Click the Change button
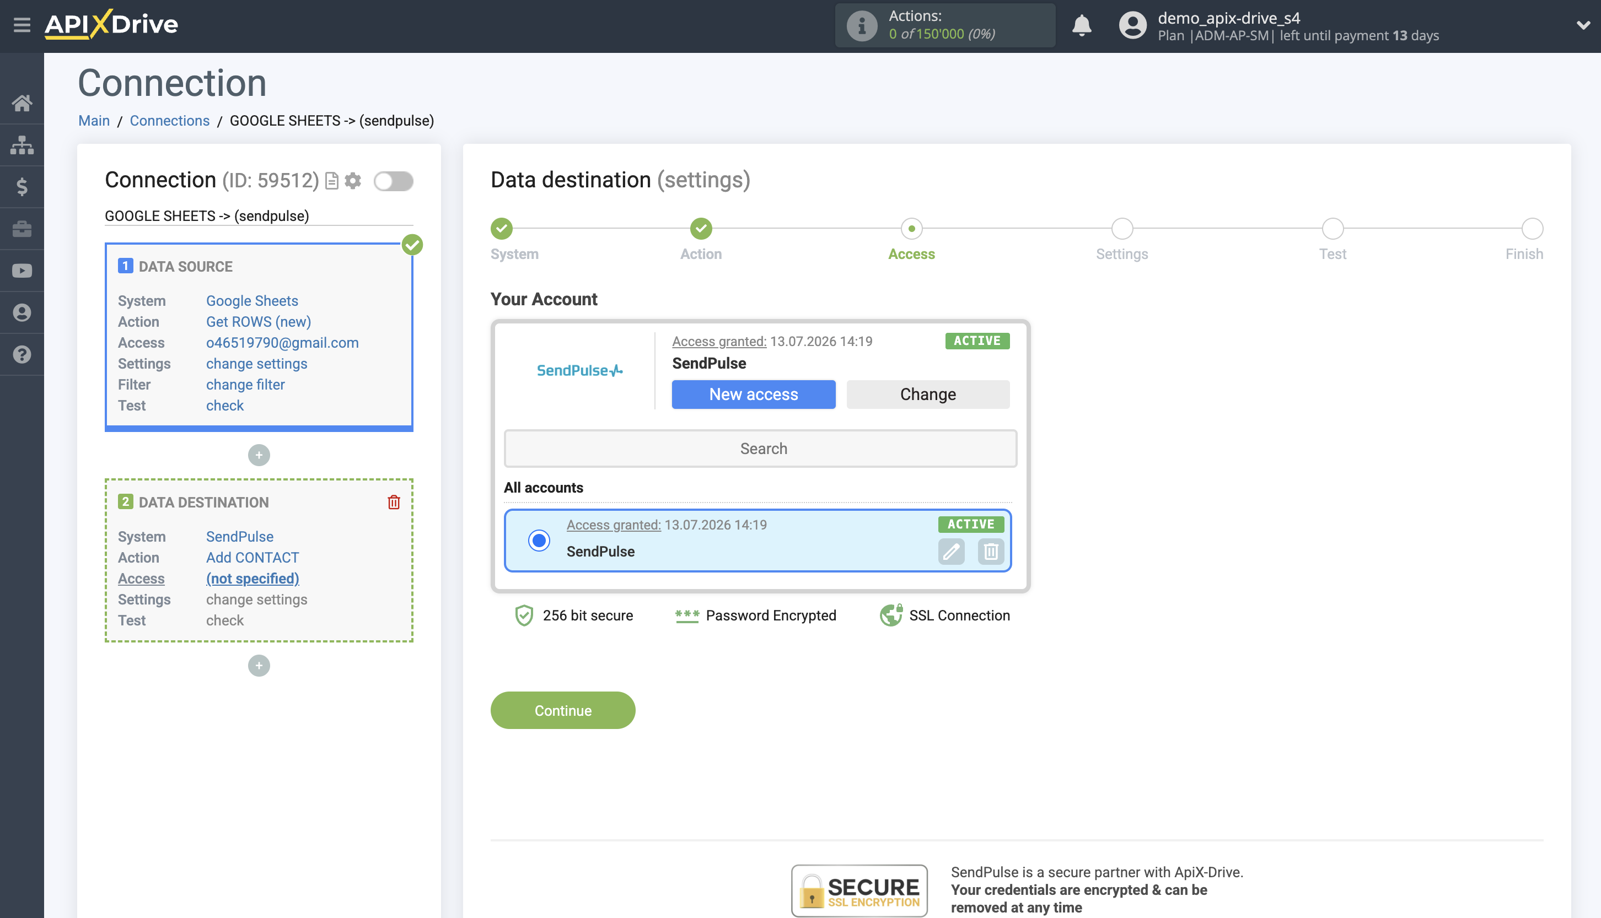 (x=927, y=394)
